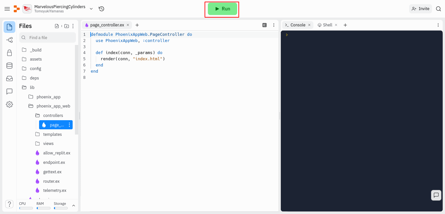Open the Secrets lock sidebar icon
Screen dimensions: 445x214
tap(9, 53)
